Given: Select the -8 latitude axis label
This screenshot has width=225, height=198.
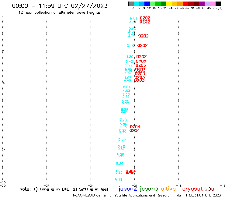Looking at the screenshot, I should tap(2, 149).
